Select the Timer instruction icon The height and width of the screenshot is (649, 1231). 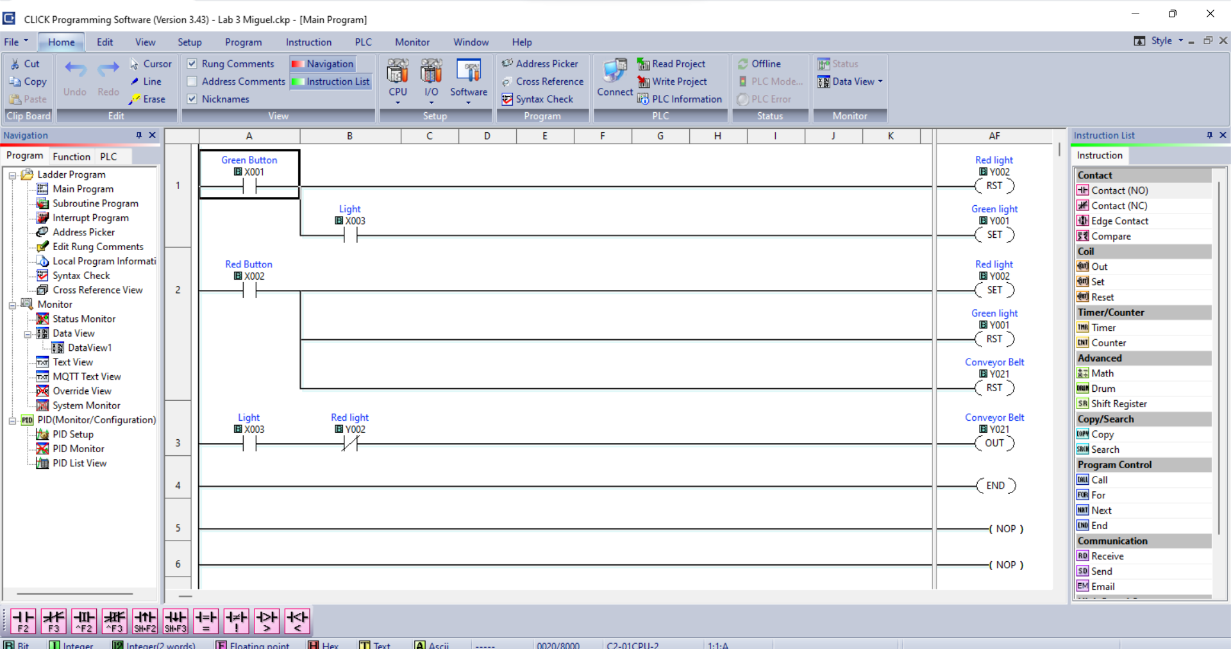[x=1104, y=327]
